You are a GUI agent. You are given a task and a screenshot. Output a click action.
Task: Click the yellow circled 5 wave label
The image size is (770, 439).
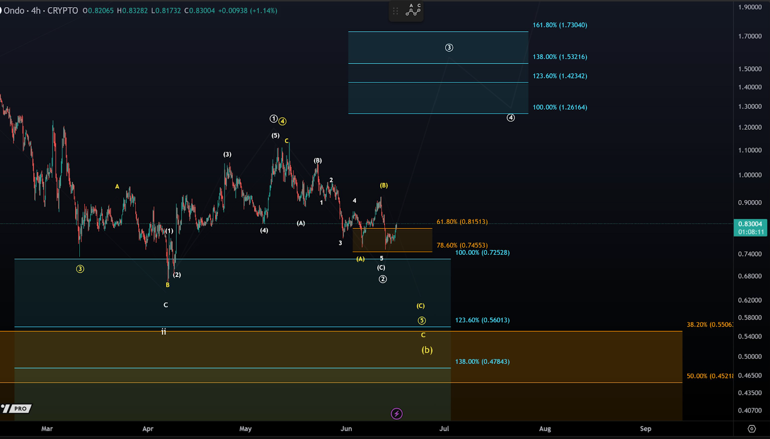point(422,321)
